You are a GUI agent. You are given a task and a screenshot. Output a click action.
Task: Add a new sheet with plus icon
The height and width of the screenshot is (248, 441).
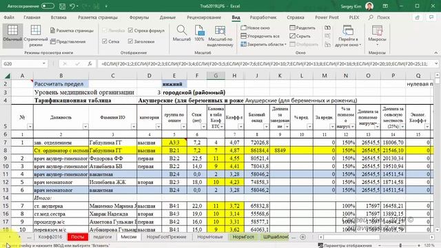(302, 237)
